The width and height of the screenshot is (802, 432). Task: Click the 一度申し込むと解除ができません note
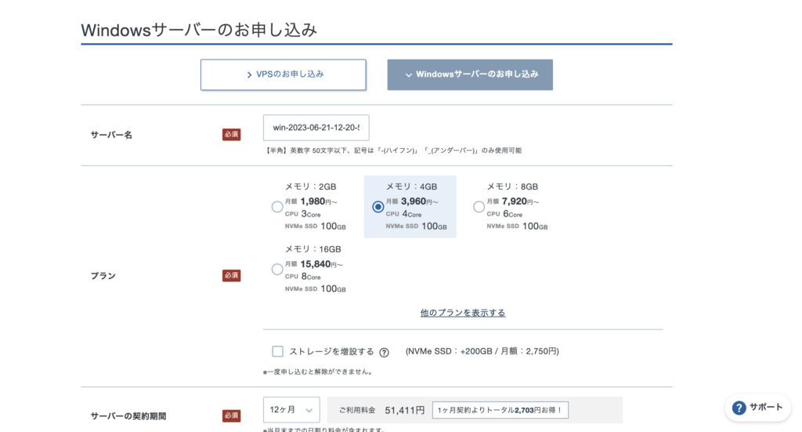pyautogui.click(x=317, y=372)
